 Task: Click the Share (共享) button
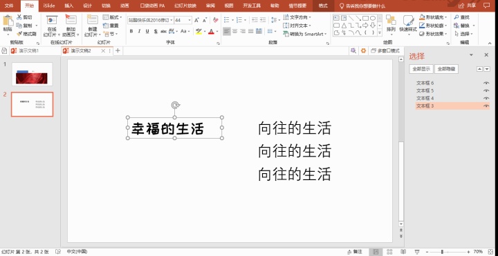pyautogui.click(x=468, y=6)
